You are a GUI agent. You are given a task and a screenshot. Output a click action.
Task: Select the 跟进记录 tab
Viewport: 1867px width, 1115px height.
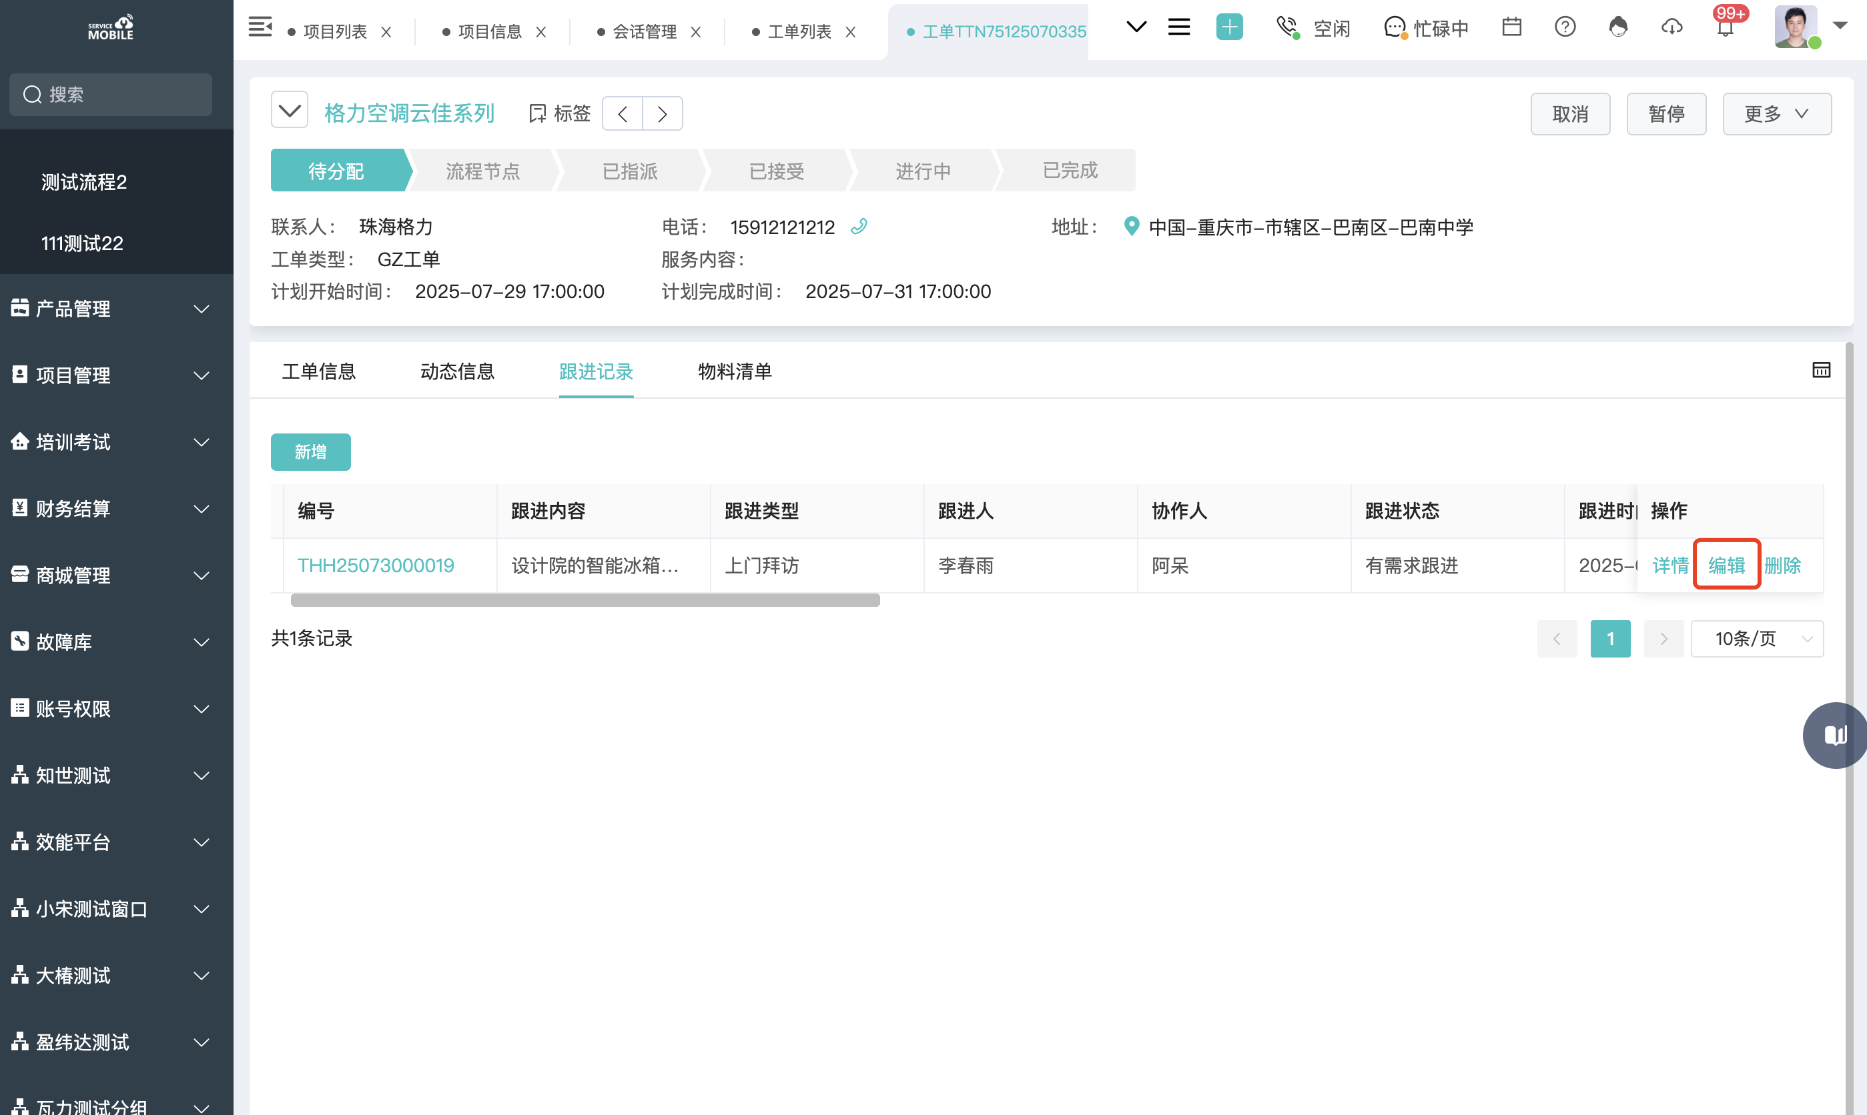(x=596, y=371)
